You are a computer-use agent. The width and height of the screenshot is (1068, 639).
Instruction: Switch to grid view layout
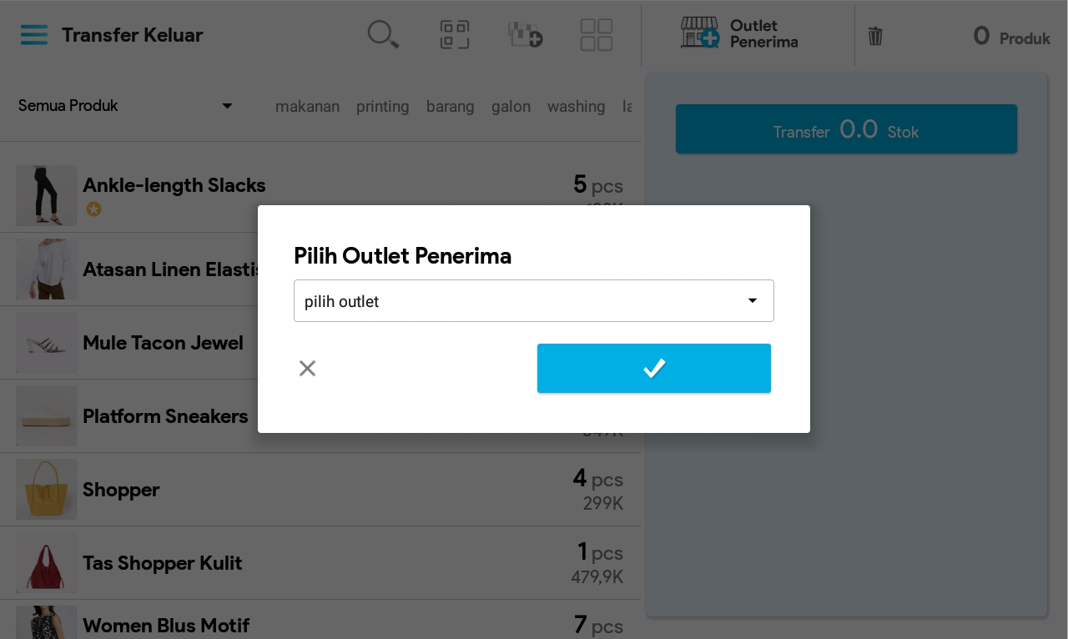597,35
